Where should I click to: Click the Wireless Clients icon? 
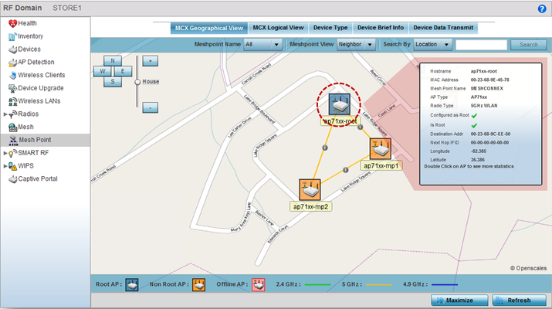pos(12,76)
